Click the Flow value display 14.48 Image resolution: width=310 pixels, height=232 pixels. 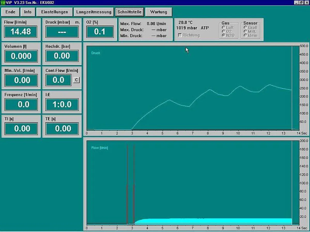coord(21,32)
